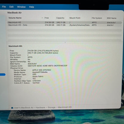Sort by Volume Name column header
Viewport: 124px width, 124px height.
(15, 18)
